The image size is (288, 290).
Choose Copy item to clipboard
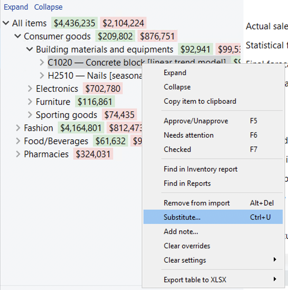click(200, 101)
